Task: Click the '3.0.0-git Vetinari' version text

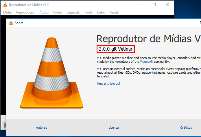Action: point(116,49)
